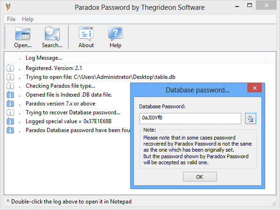Click the info icon beside Registered Version row

tap(10, 68)
